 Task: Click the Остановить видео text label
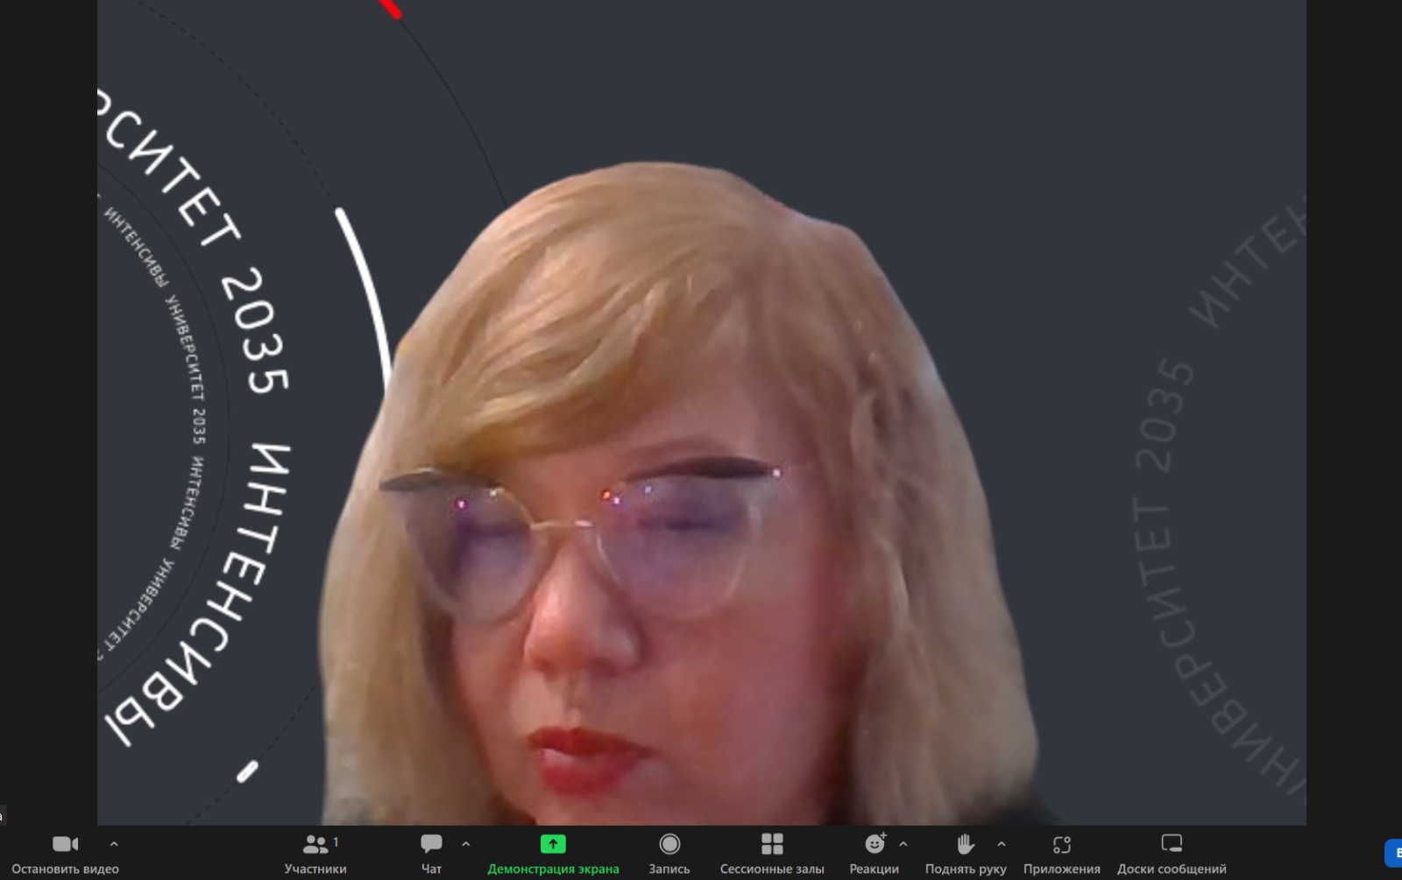65,869
